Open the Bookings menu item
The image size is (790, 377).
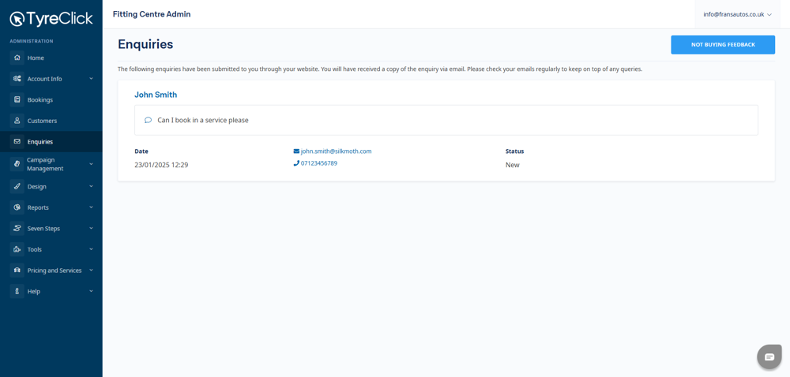click(x=40, y=100)
